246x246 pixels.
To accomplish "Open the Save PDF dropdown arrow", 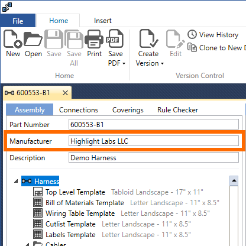I will click(x=124, y=63).
